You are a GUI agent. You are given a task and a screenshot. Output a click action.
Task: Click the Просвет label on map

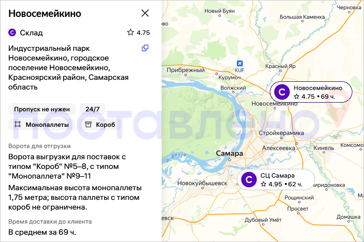point(298,209)
